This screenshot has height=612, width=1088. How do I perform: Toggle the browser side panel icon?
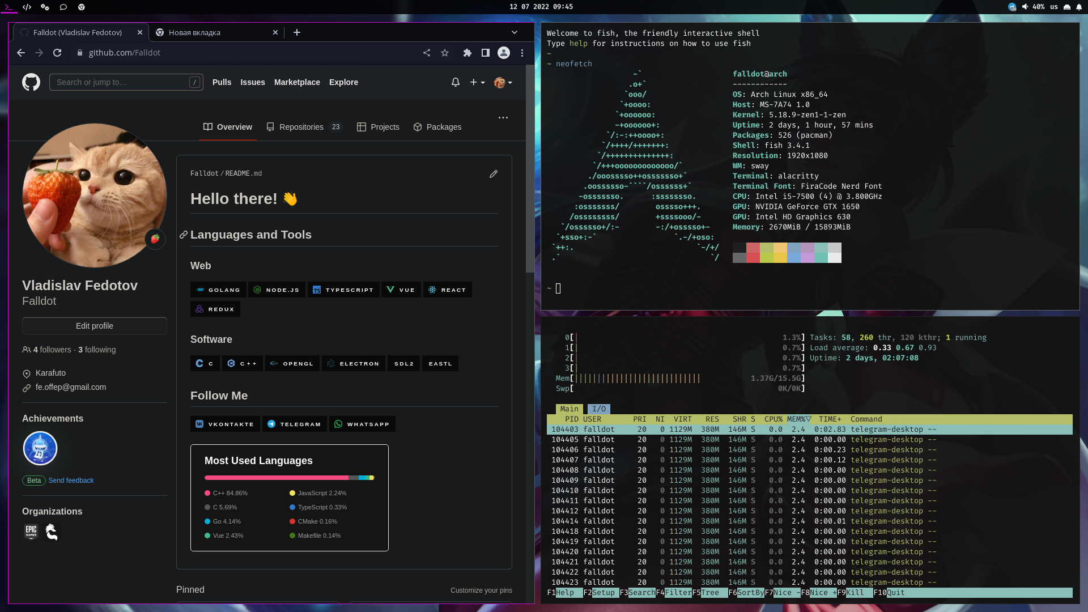(x=486, y=53)
